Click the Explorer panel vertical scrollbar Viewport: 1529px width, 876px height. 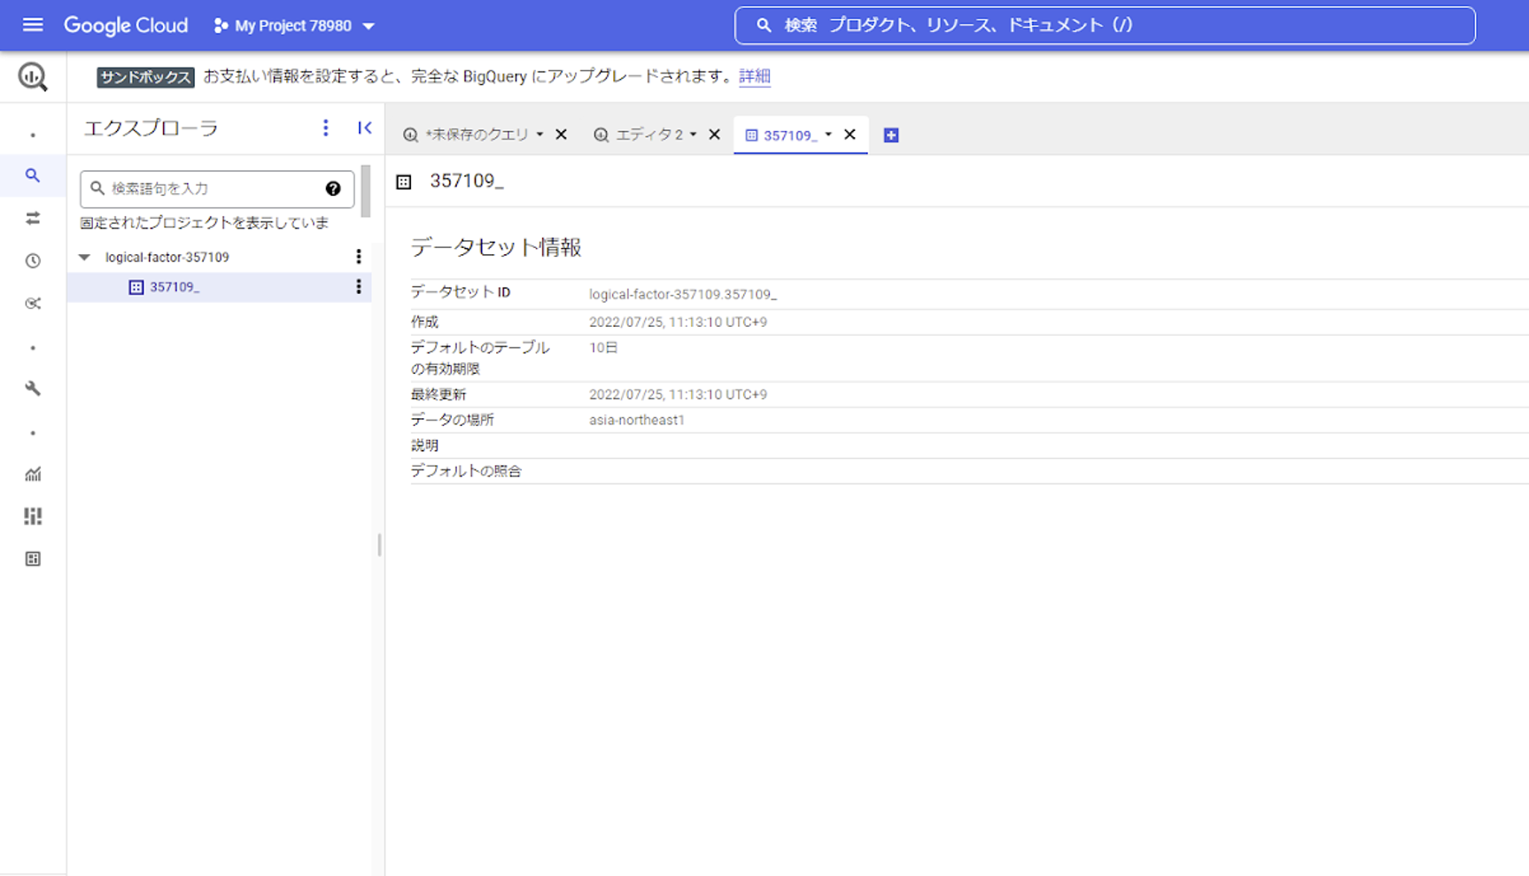click(366, 190)
